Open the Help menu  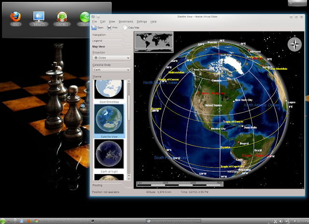pyautogui.click(x=154, y=22)
